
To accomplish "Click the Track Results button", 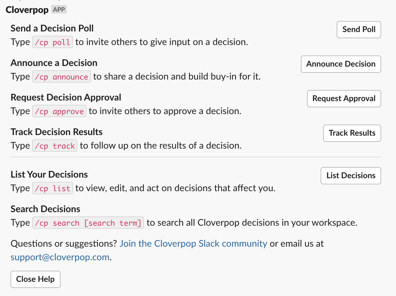I will (x=352, y=133).
